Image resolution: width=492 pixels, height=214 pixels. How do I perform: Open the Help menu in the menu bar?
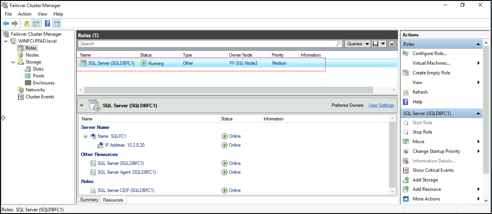pos(58,14)
